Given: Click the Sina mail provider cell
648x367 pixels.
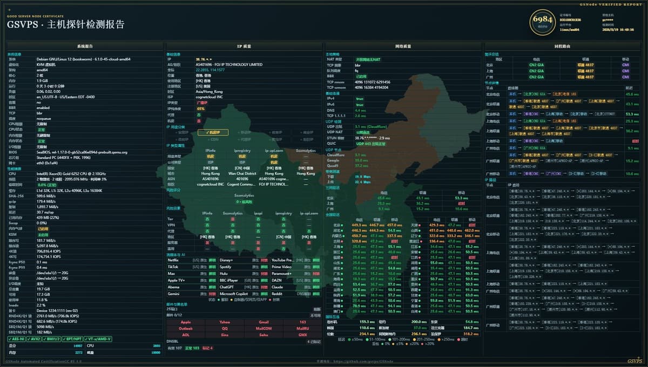Looking at the screenshot, I should coord(225,335).
